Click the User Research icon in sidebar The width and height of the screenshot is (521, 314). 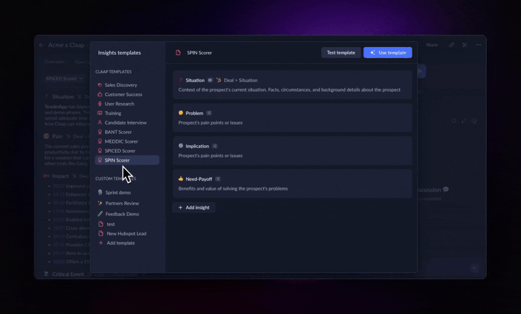tap(100, 104)
